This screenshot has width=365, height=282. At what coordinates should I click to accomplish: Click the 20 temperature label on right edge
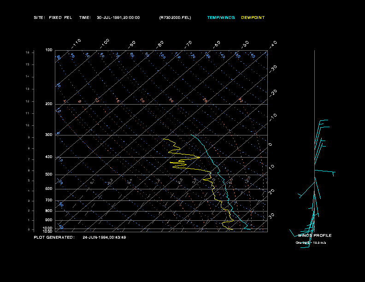coord(271,192)
